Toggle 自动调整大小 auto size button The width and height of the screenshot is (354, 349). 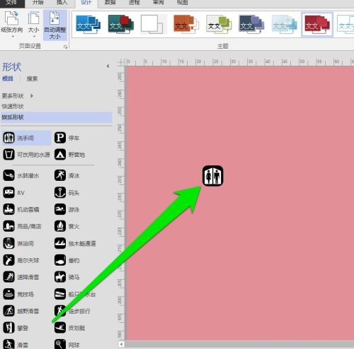click(x=55, y=25)
